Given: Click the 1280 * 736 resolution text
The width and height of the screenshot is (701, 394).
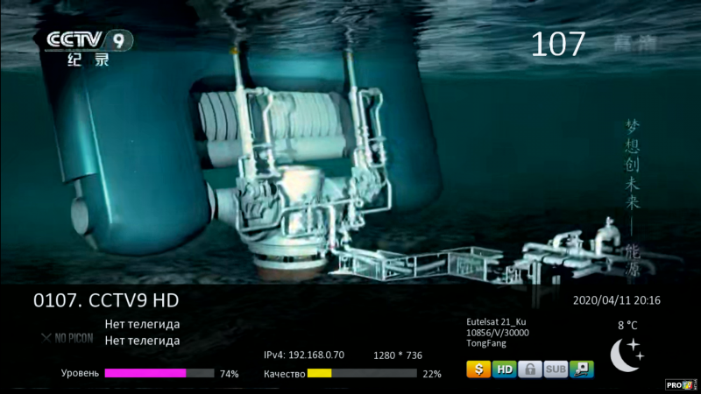Looking at the screenshot, I should point(397,355).
